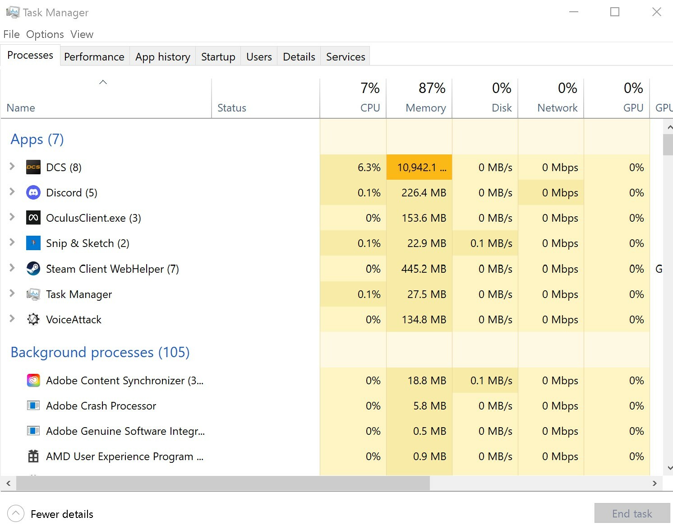Click the Adobe Content Synchronizer icon
The height and width of the screenshot is (531, 673).
(x=33, y=380)
